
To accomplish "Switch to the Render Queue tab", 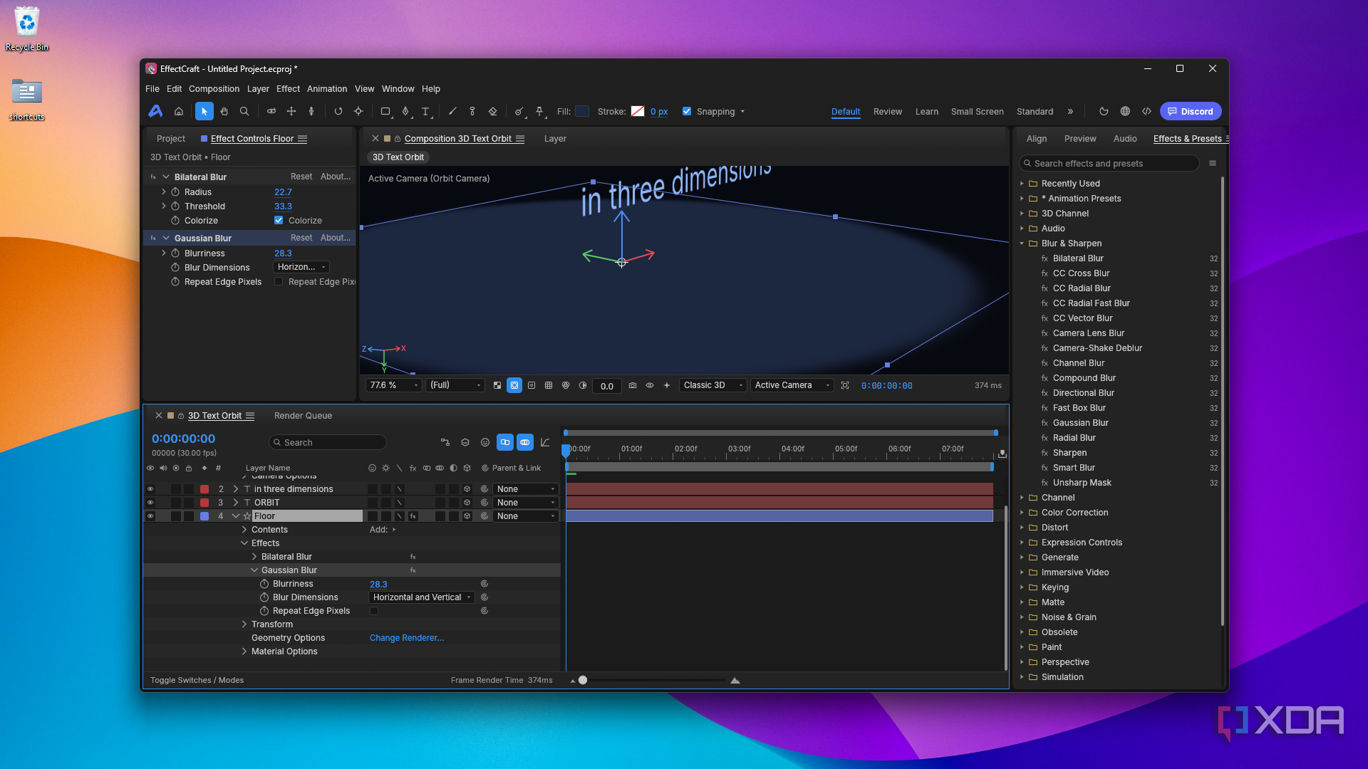I will coord(303,416).
